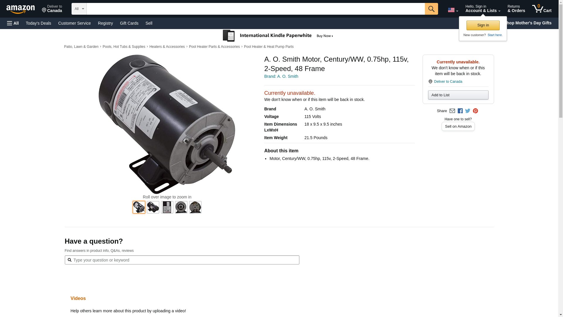
Task: Open the All hamburger menu
Action: click(13, 23)
